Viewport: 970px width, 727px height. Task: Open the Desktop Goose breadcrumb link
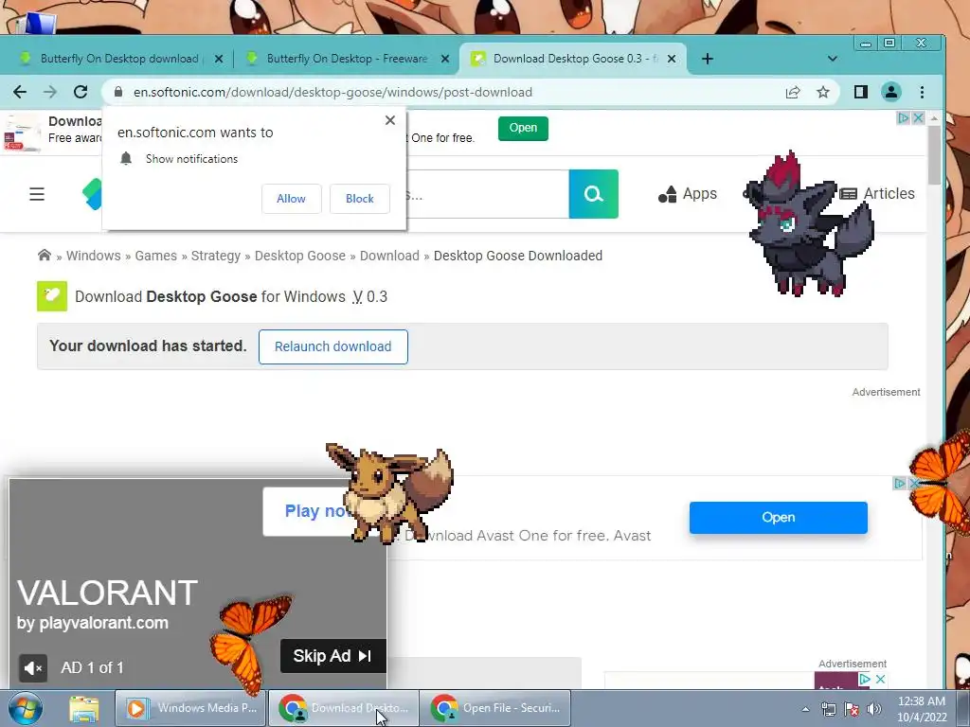(300, 256)
